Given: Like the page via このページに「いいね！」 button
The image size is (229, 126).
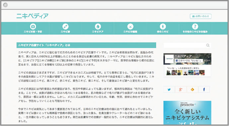Looking at the screenshot, I should coord(189,61).
